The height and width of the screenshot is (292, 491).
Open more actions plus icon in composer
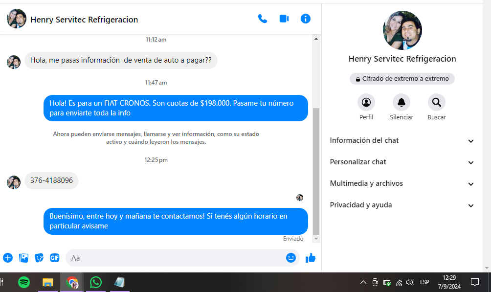8,258
